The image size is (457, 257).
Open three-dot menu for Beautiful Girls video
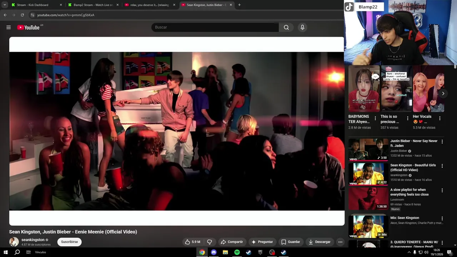click(x=442, y=166)
